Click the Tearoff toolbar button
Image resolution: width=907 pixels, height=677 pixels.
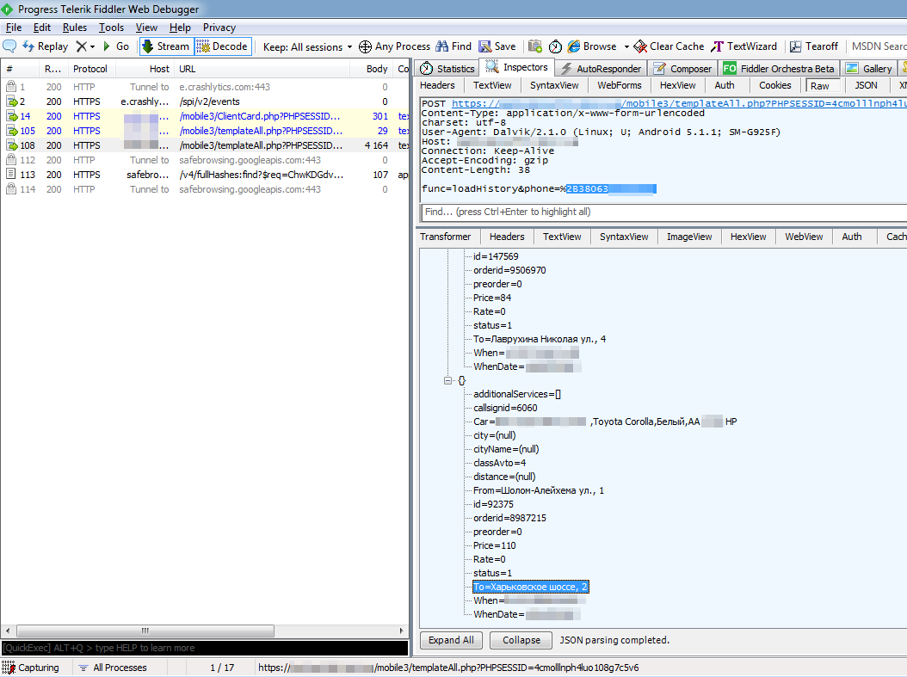tap(814, 46)
